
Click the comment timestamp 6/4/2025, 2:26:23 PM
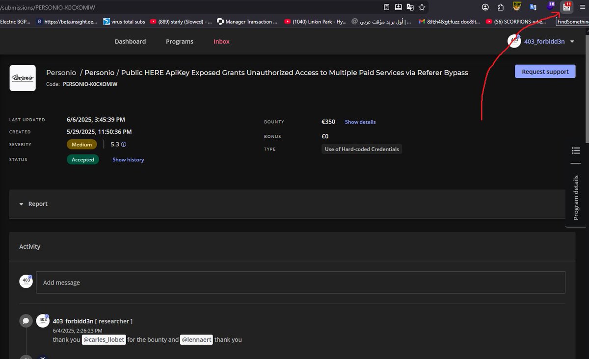(78, 331)
